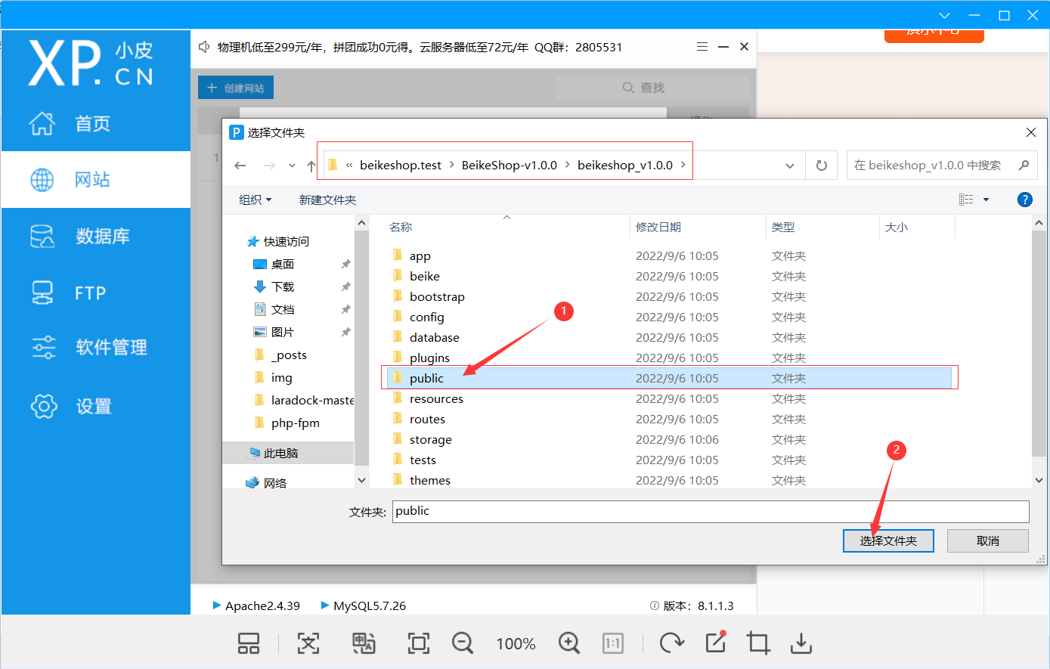Screen dimensions: 1050x669
Task: Click the 文件夹 name input field
Action: tap(711, 511)
